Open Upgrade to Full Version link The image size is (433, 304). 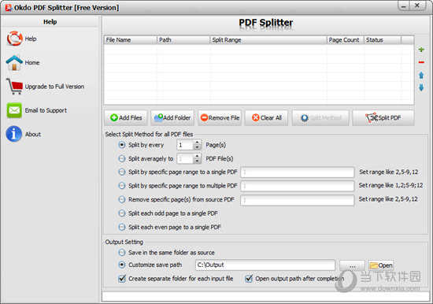[x=54, y=87]
